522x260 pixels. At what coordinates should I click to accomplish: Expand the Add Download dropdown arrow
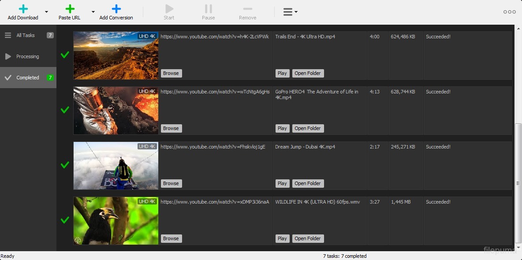coord(47,12)
